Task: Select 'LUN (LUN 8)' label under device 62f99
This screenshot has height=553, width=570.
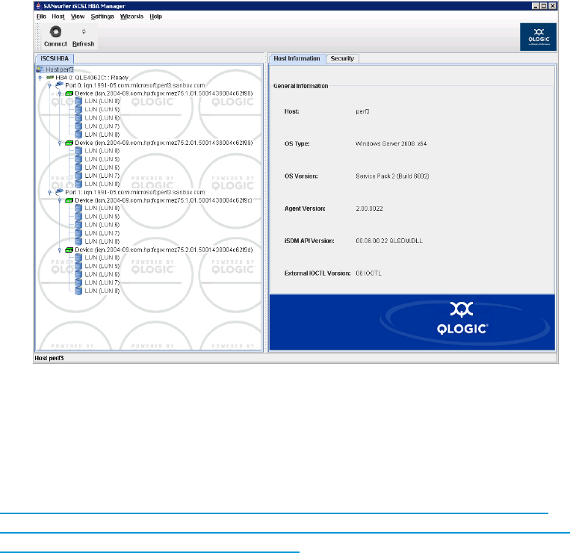Action: coord(102,184)
